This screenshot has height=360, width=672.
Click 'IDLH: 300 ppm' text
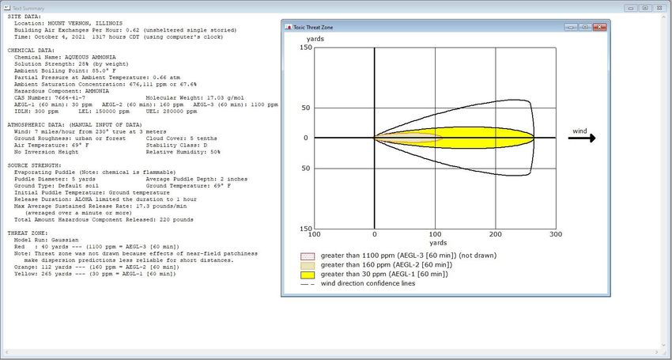[x=36, y=112]
